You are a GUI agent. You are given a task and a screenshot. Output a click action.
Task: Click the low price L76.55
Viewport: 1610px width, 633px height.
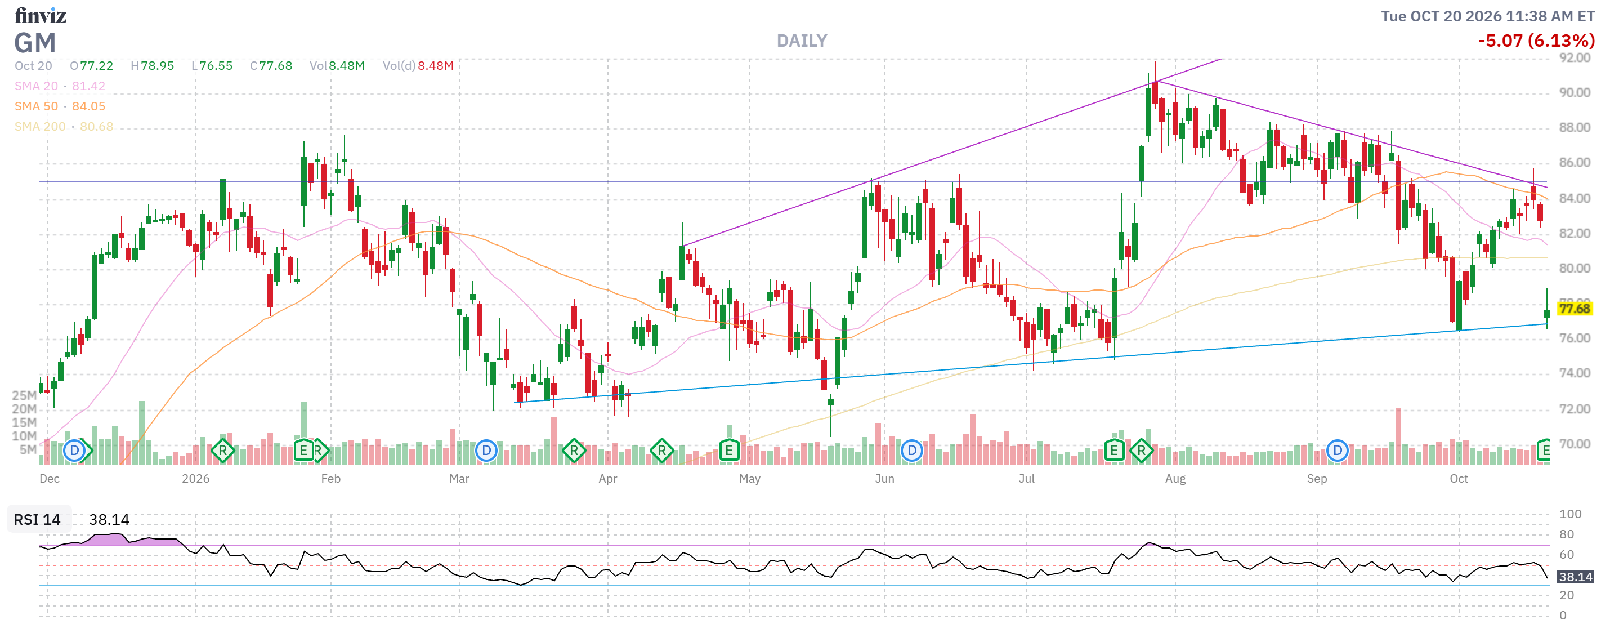212,66
